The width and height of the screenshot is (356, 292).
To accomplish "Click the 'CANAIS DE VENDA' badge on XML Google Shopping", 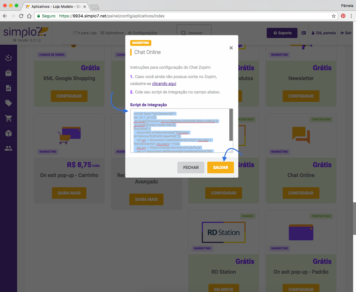I will (52, 55).
